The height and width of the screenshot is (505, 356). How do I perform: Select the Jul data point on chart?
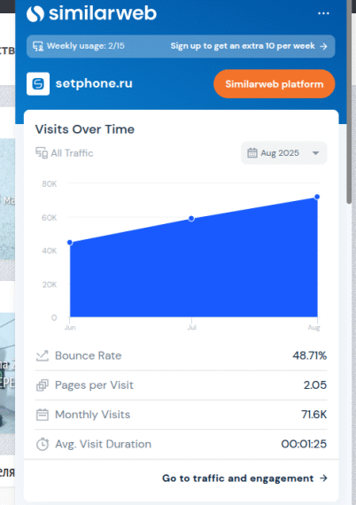pyautogui.click(x=191, y=219)
